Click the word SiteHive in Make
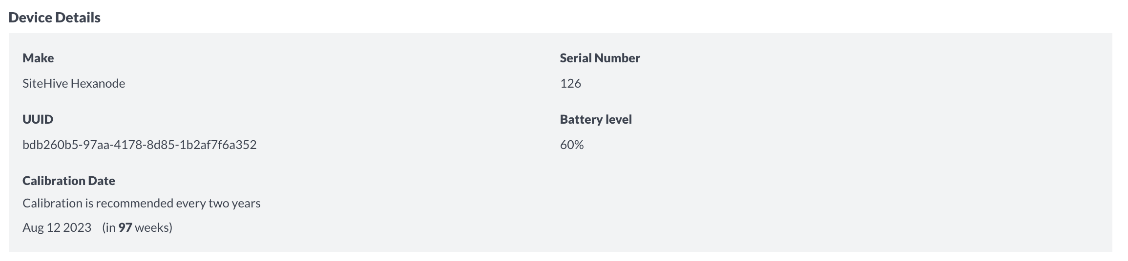Image resolution: width=1128 pixels, height=261 pixels. (45, 83)
